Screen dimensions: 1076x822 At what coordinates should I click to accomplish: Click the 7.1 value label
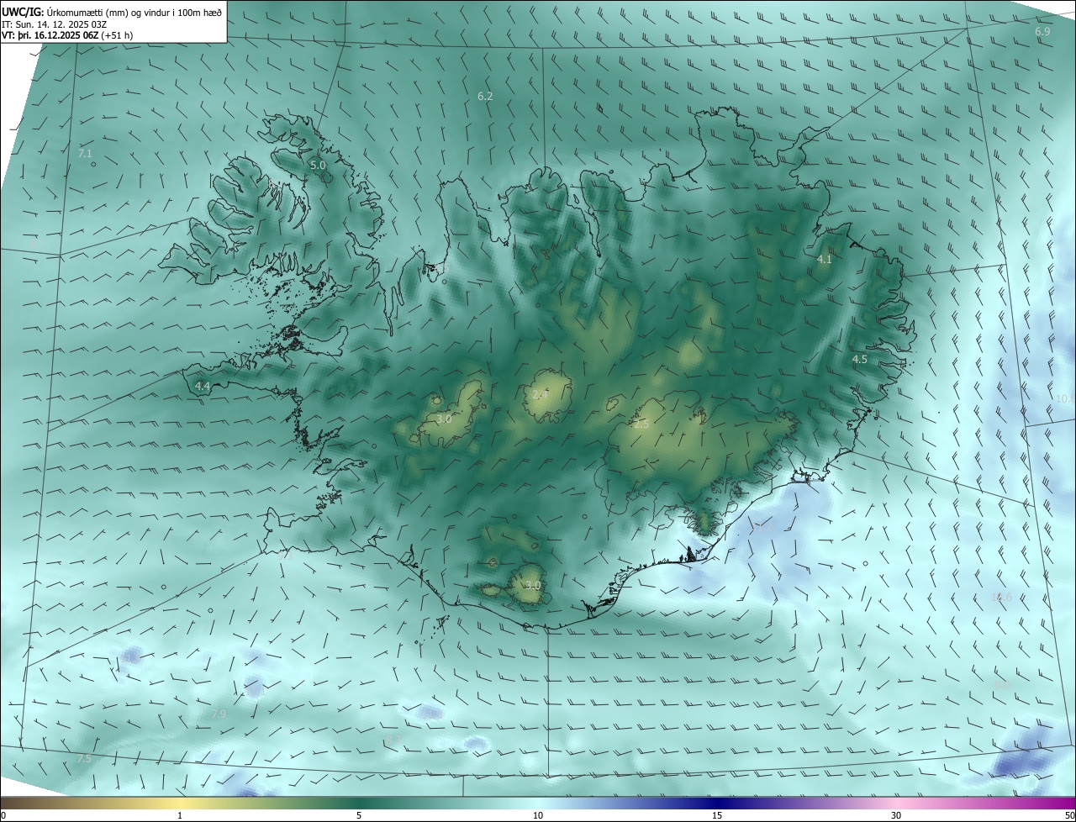tap(85, 153)
